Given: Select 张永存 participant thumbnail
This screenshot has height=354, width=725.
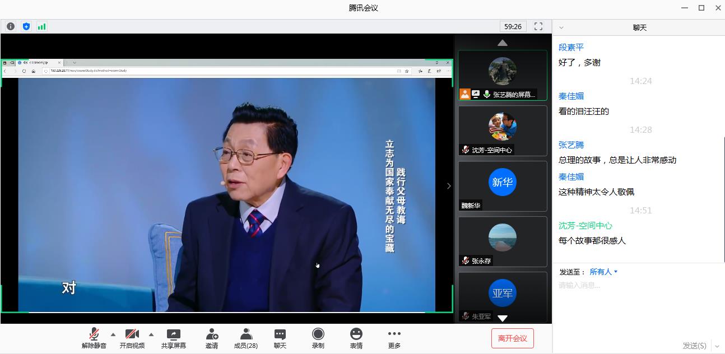Looking at the screenshot, I should pyautogui.click(x=503, y=241).
